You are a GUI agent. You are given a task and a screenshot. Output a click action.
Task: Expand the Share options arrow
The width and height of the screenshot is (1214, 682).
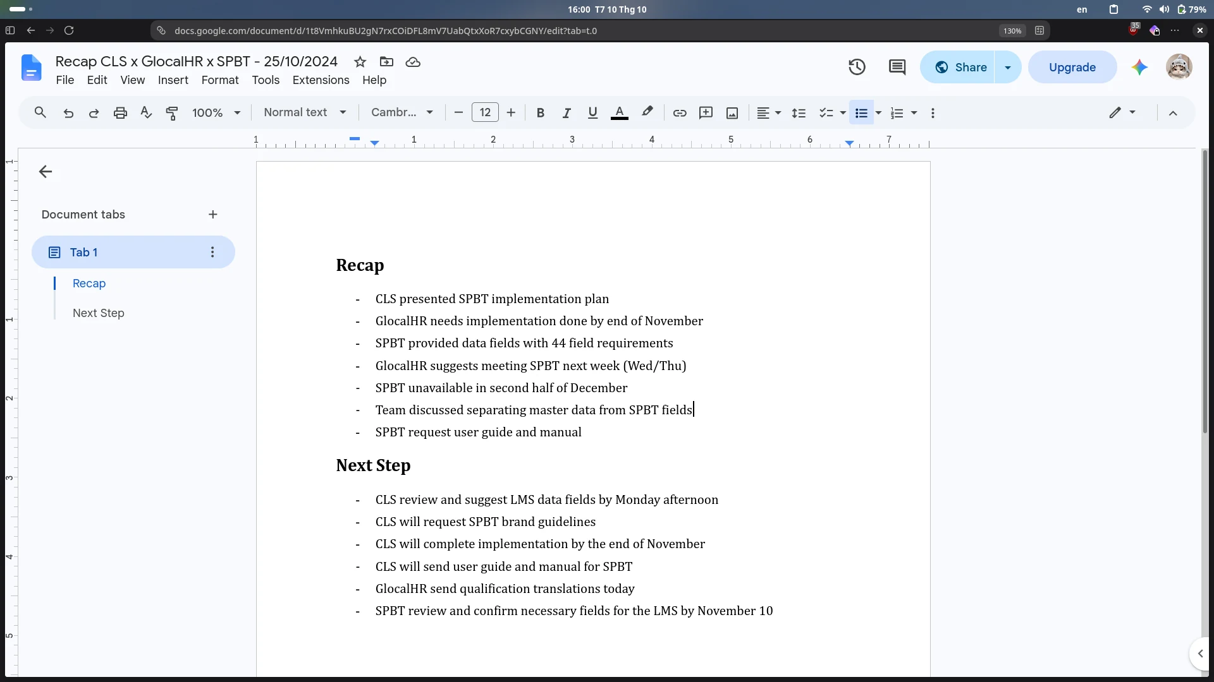click(x=1008, y=67)
